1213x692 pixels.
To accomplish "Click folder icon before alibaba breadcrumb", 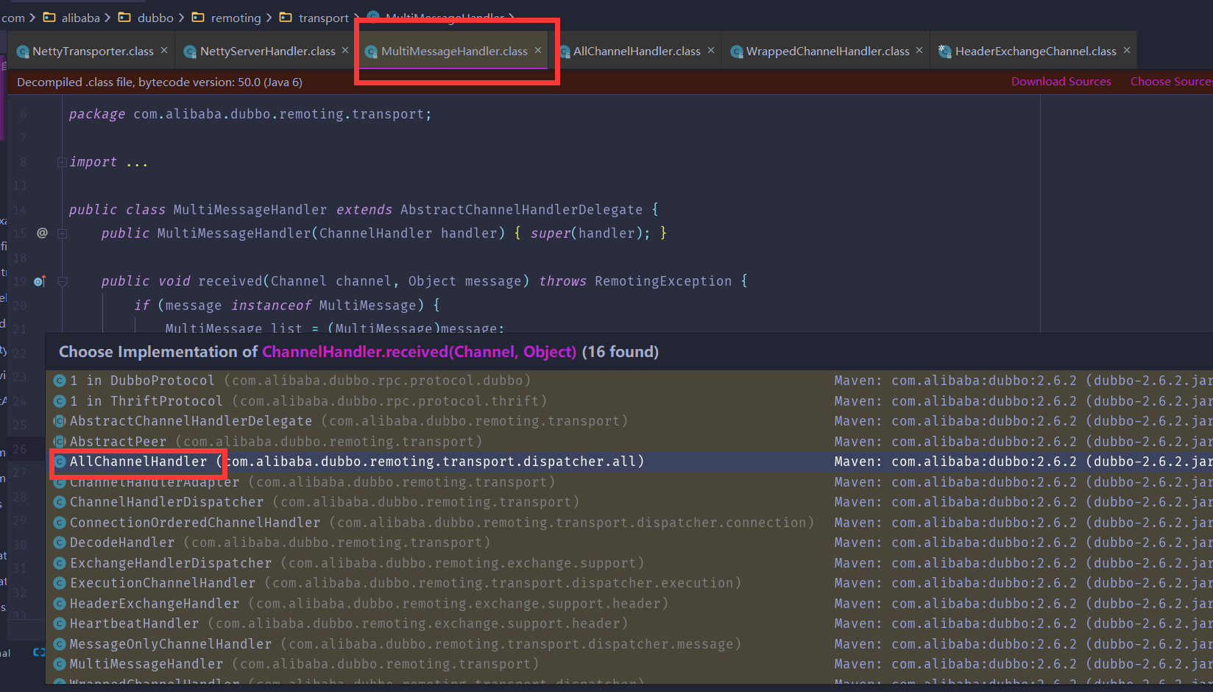I will point(49,17).
